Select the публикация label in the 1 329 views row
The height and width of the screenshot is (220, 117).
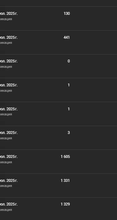point(6,210)
